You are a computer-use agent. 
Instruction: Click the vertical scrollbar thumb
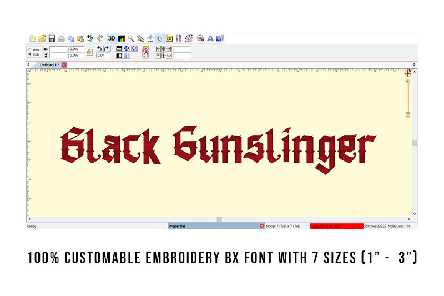(415, 143)
